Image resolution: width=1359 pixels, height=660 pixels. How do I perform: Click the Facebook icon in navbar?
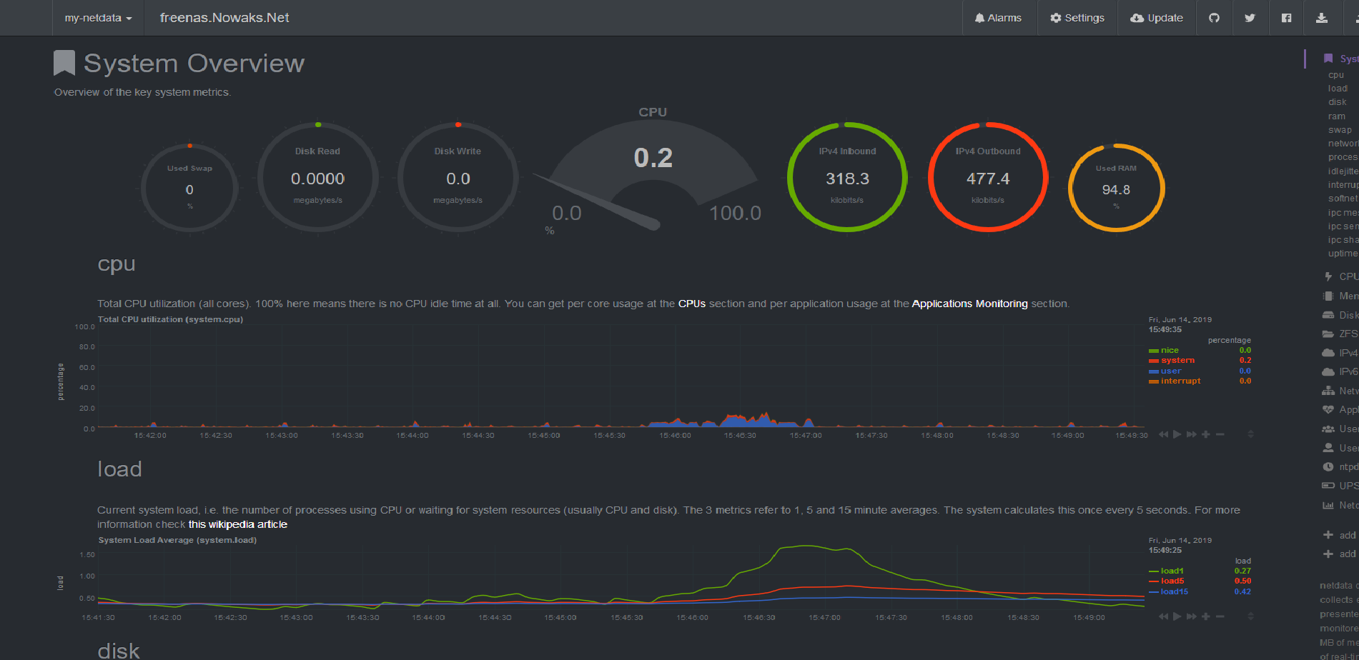1286,18
